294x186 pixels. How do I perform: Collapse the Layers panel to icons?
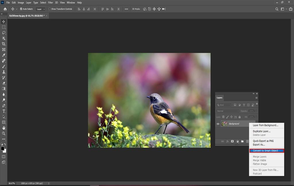(x=254, y=94)
